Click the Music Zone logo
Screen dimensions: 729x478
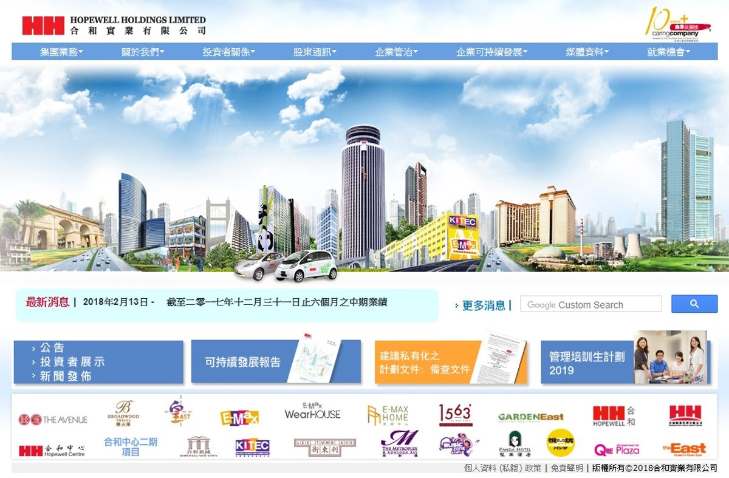(x=459, y=446)
